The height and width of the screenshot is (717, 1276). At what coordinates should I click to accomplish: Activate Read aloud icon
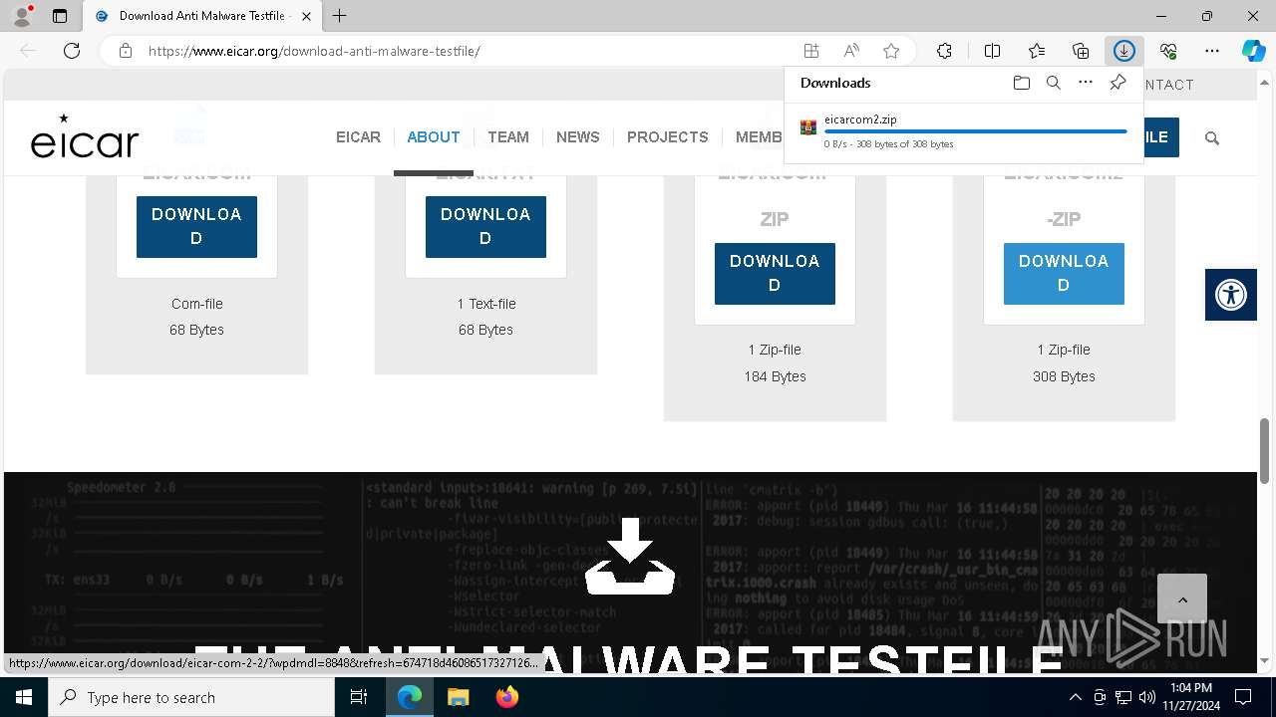(x=851, y=51)
